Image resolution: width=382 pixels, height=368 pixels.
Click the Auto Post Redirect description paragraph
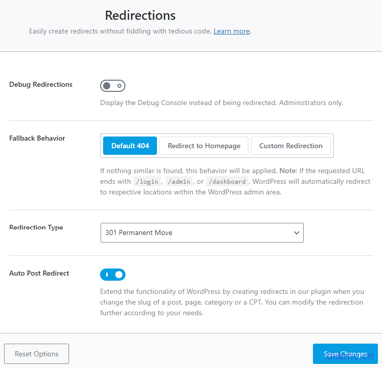(x=232, y=302)
